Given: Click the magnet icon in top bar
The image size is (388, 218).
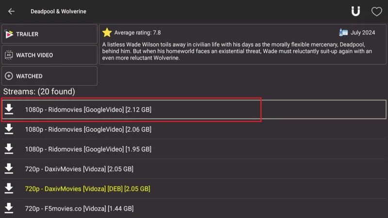Looking at the screenshot, I should click(x=356, y=11).
